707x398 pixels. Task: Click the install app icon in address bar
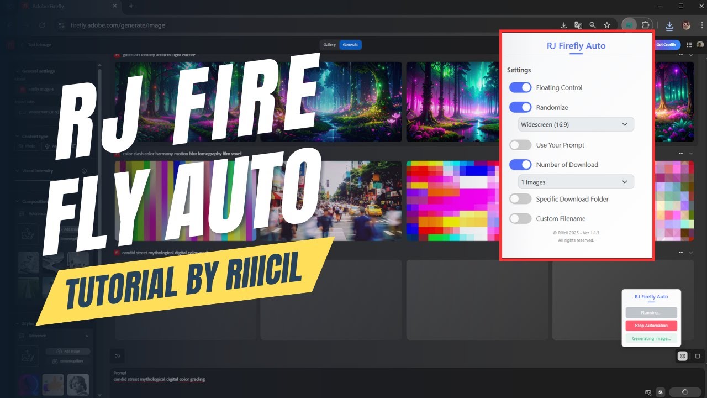(x=564, y=25)
